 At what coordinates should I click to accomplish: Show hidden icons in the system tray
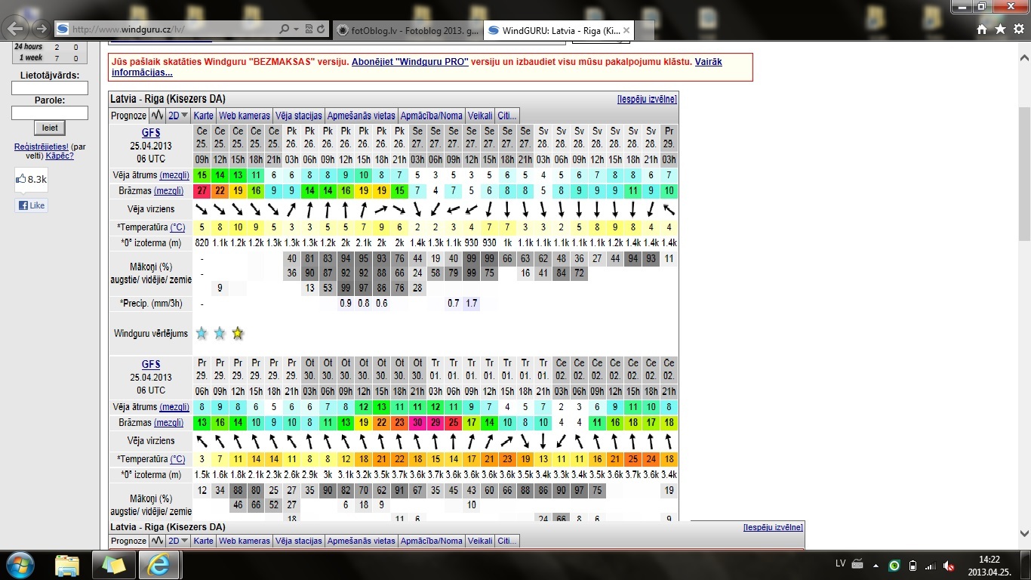pos(877,566)
